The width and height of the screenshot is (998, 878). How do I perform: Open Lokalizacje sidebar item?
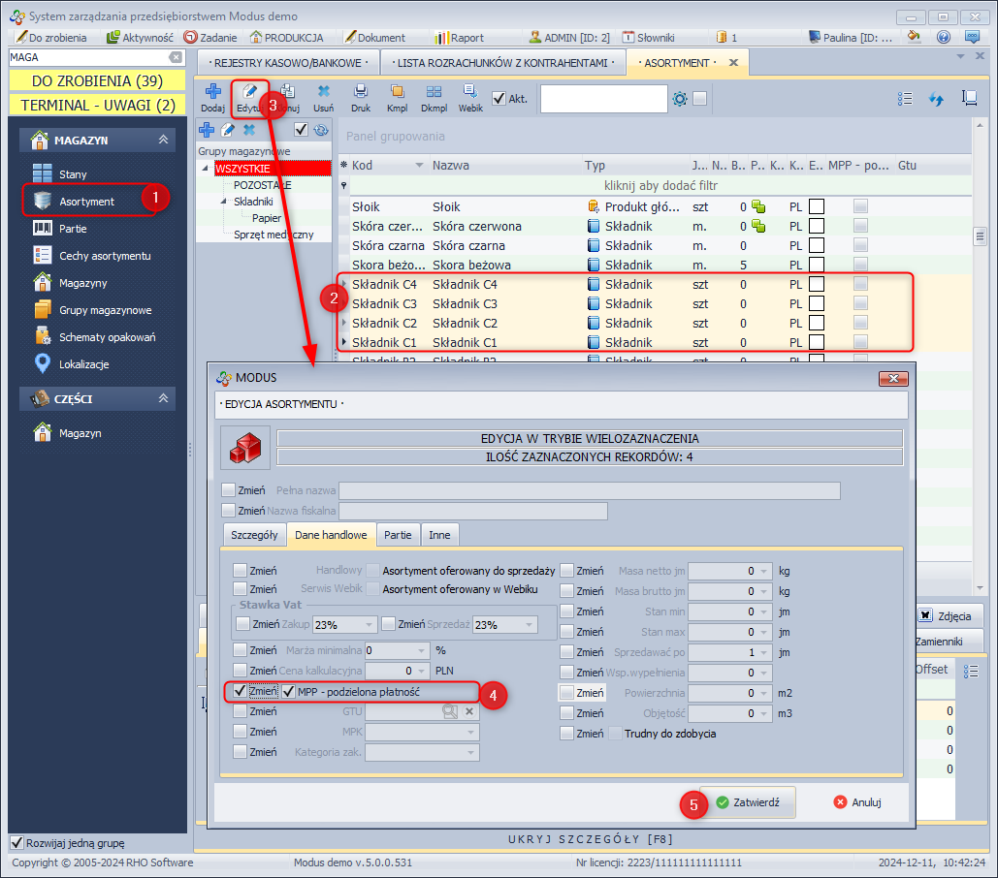pos(83,364)
